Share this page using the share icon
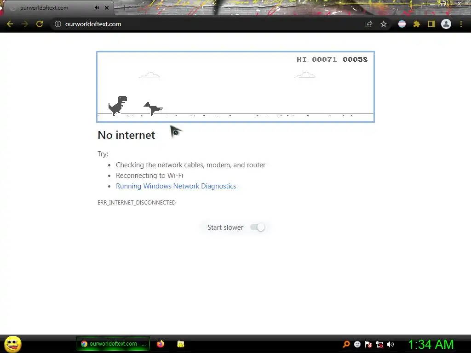This screenshot has width=471, height=353. click(369, 24)
